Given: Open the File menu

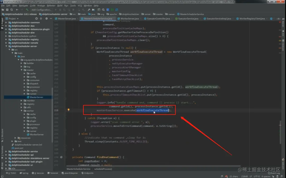Looking at the screenshot, I should [x=3, y=6].
